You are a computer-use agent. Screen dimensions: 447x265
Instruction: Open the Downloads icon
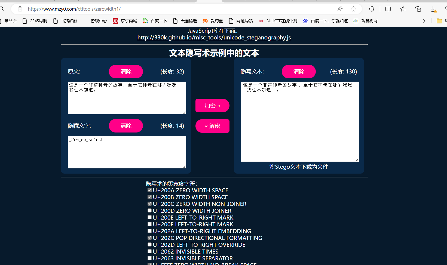click(433, 9)
